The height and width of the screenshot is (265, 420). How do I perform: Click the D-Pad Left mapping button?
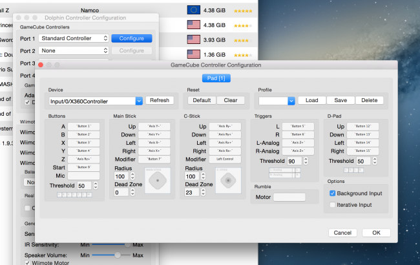[363, 143]
